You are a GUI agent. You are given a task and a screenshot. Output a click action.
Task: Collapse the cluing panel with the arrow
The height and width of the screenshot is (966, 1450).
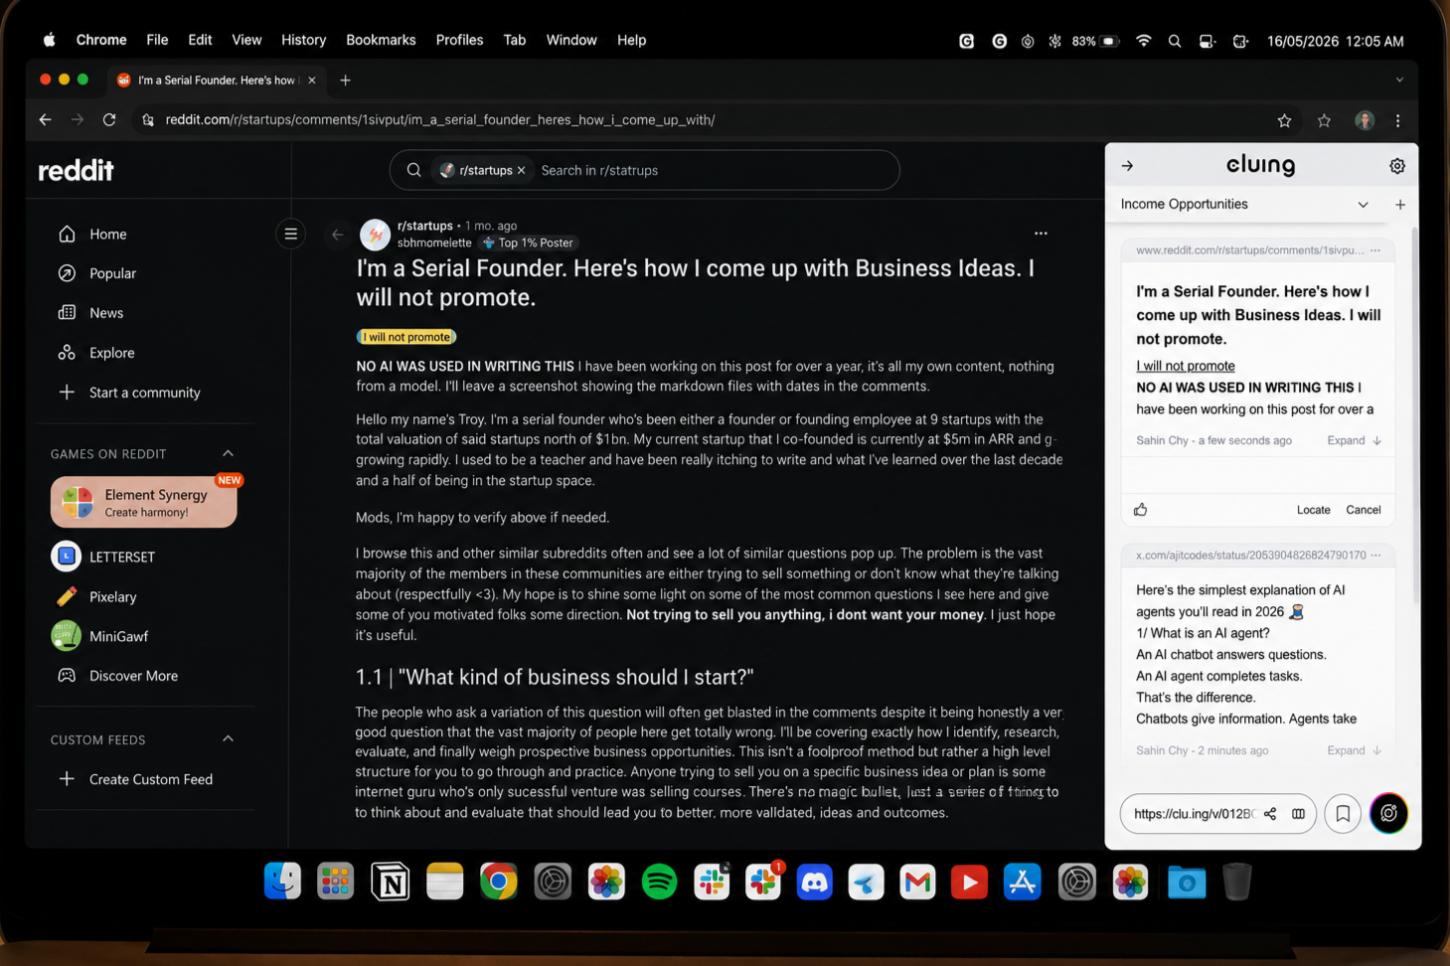[x=1127, y=166]
